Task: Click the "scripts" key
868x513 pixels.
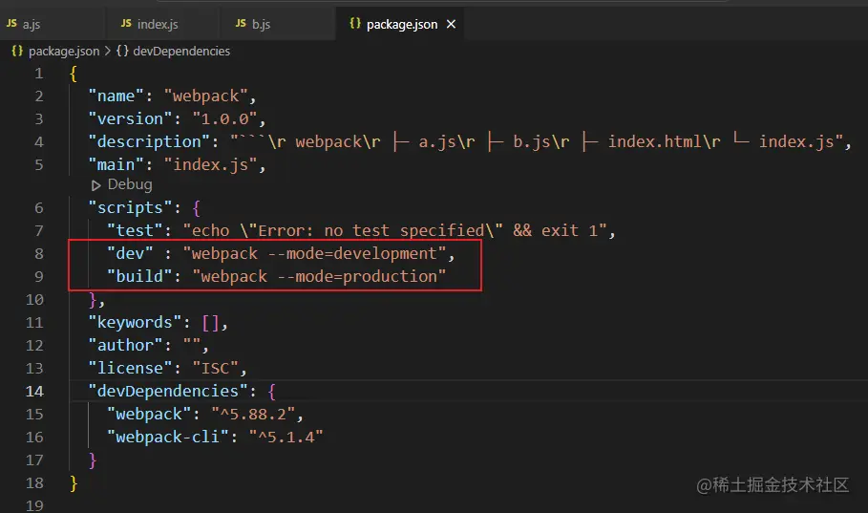Action: tap(131, 207)
